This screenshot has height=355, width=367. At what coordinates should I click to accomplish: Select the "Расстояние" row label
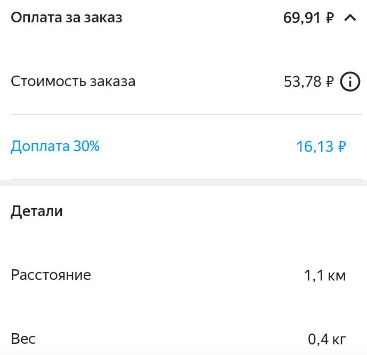coord(51,275)
